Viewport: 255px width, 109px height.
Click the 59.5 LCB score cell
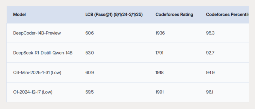pos(90,92)
